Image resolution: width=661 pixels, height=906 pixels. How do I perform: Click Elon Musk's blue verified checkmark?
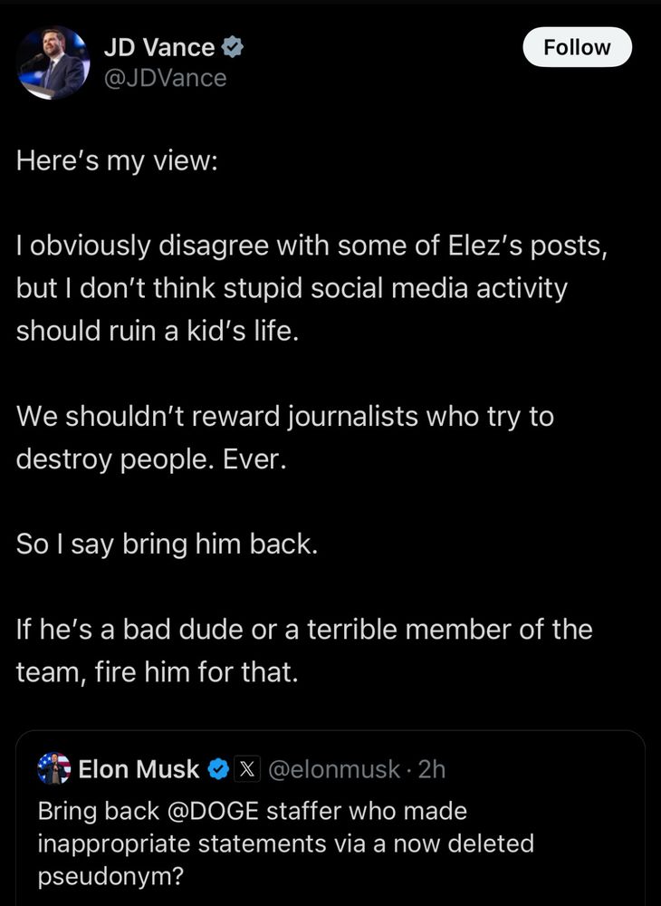coord(218,770)
